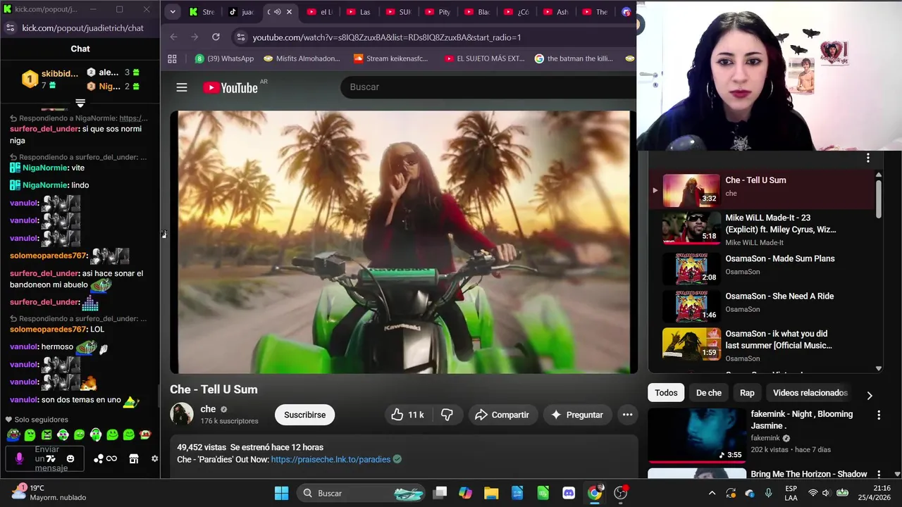The image size is (902, 507).
Task: Subscribe using the Suscribirse button
Action: click(x=304, y=415)
